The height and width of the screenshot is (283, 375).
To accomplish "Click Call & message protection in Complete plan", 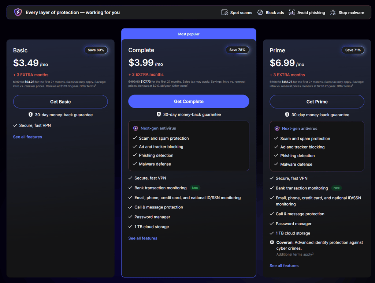I will pyautogui.click(x=159, y=207).
